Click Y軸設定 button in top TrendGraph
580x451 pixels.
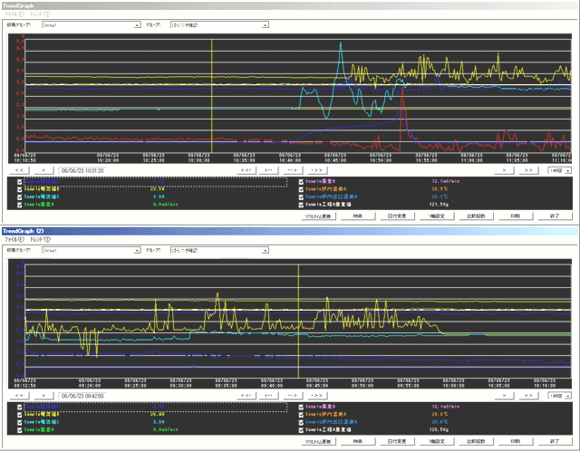click(x=437, y=216)
